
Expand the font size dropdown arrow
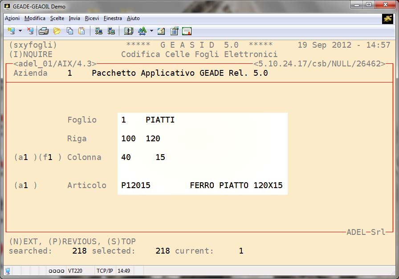[x=151, y=31]
